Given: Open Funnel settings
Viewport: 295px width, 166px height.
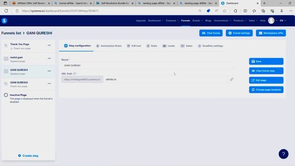Looking at the screenshot, I should (239, 33).
